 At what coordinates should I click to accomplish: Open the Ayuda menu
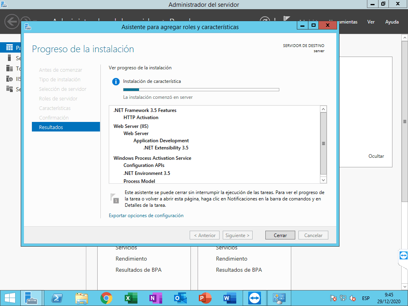click(392, 22)
